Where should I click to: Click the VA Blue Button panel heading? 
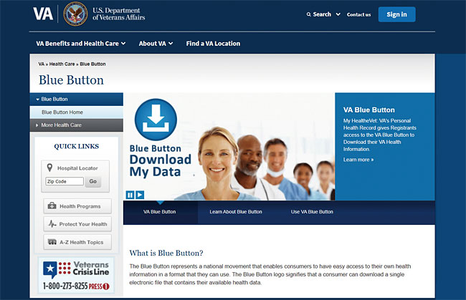(x=369, y=110)
